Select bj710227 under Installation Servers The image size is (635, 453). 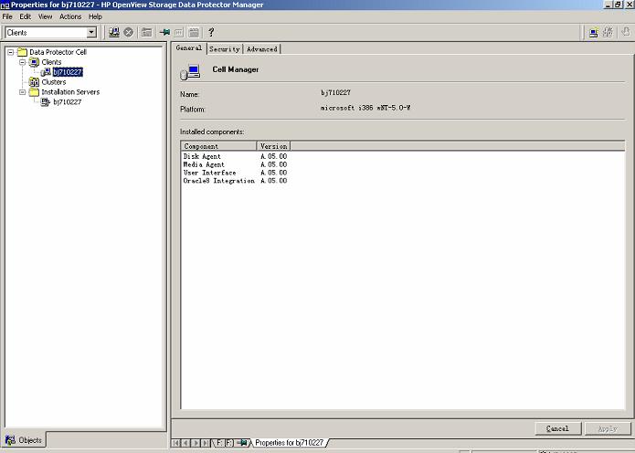[x=67, y=102]
